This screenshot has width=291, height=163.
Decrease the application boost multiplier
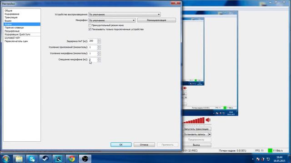99,48
